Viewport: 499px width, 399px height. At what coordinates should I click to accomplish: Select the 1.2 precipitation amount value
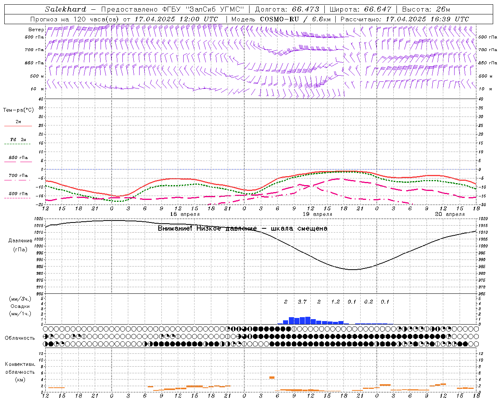(x=335, y=302)
